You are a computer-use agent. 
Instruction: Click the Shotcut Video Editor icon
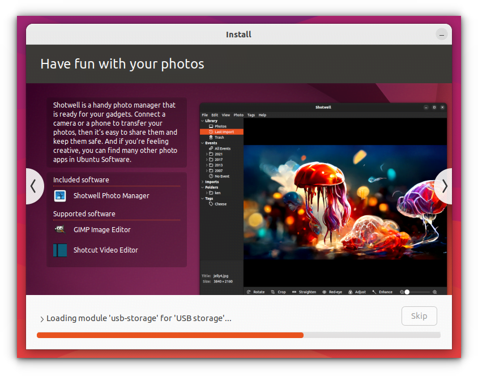point(60,250)
